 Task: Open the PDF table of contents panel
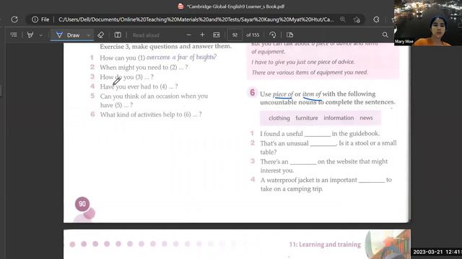pos(14,35)
